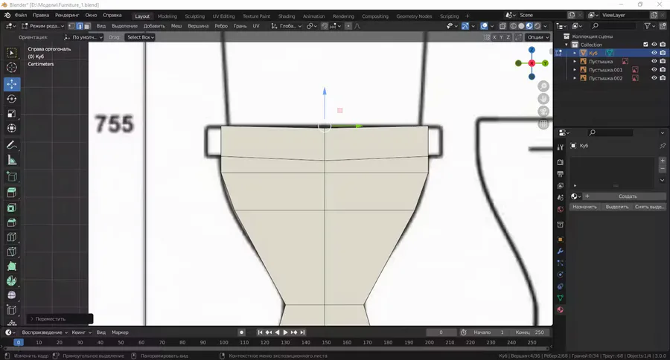Enable face select mode
The width and height of the screenshot is (670, 360).
pos(87,26)
